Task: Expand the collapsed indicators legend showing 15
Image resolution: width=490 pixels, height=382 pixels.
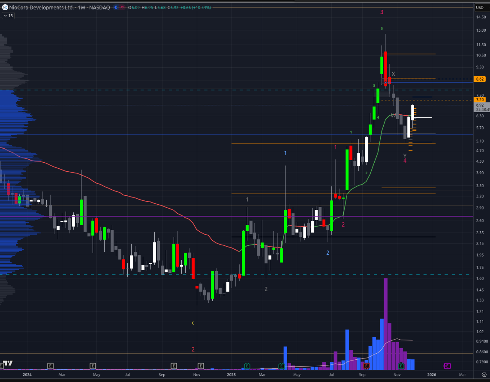Action: click(8, 15)
